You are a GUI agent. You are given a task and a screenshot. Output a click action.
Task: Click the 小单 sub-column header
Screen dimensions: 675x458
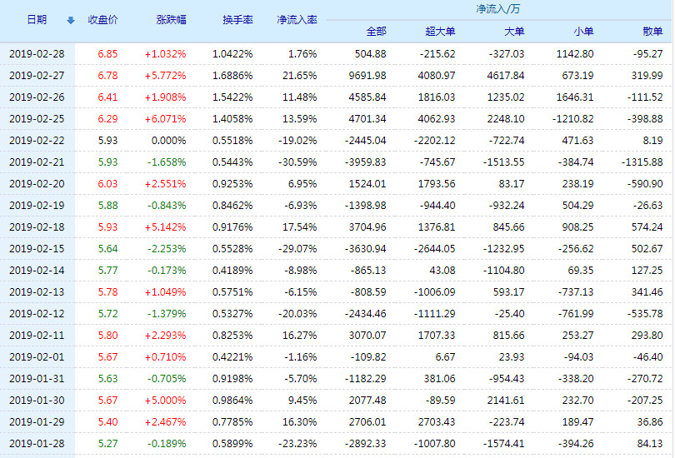[583, 32]
